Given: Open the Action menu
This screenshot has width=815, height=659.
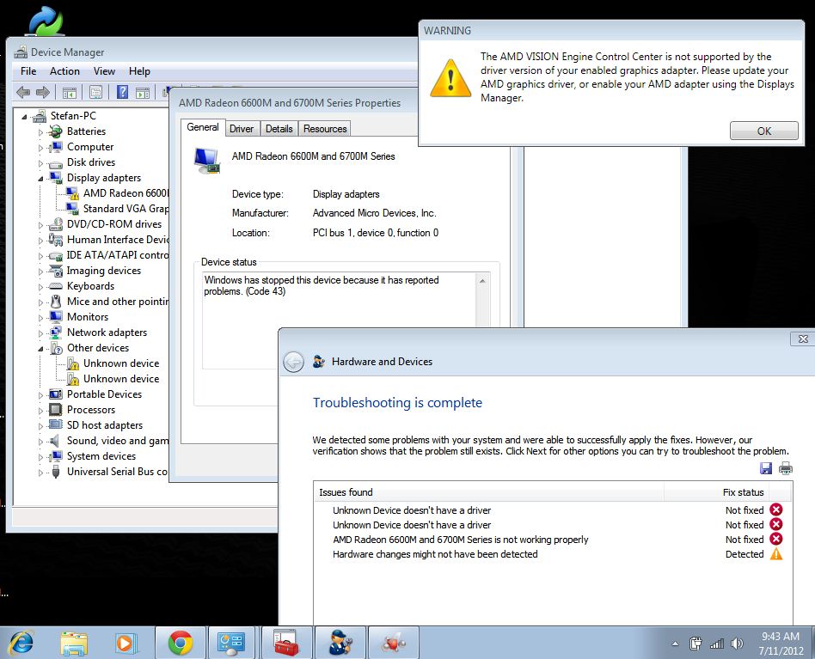Looking at the screenshot, I should tap(64, 71).
